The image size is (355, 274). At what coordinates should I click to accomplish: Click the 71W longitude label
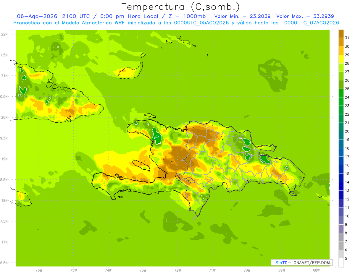click(x=212, y=270)
